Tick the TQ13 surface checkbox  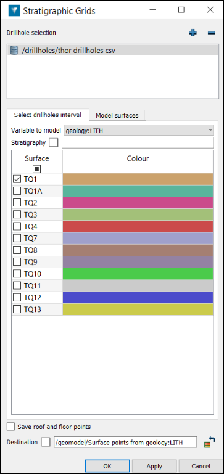(x=17, y=309)
